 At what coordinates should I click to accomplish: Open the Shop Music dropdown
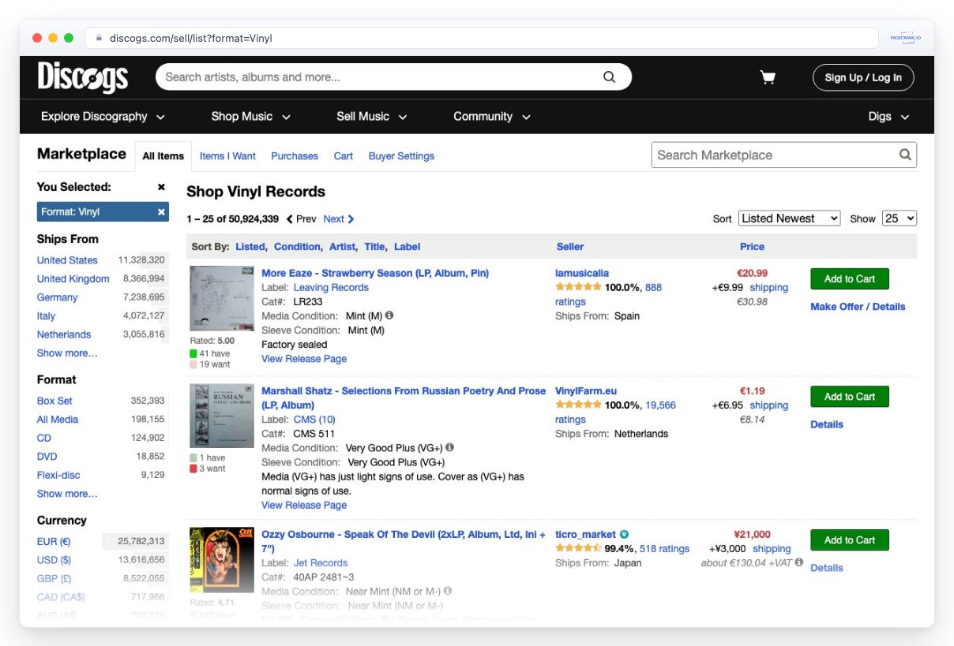[x=250, y=117]
